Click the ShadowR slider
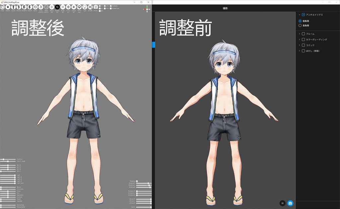The image size is (340, 209). tap(144, 183)
